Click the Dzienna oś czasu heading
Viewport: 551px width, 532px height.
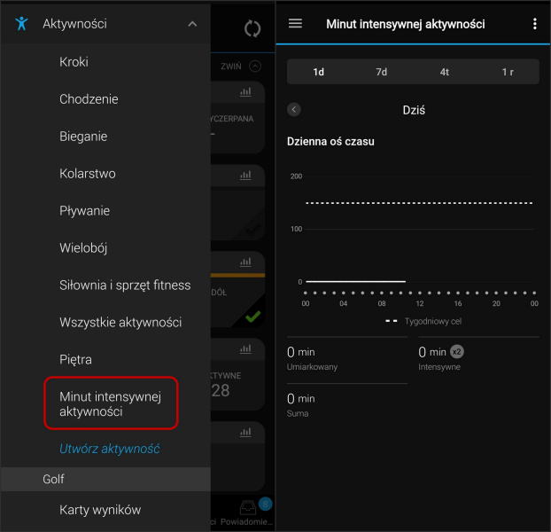coord(330,141)
